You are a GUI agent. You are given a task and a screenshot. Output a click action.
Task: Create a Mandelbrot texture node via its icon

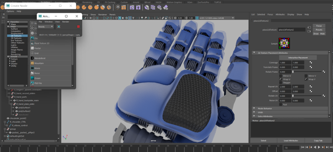32,58
